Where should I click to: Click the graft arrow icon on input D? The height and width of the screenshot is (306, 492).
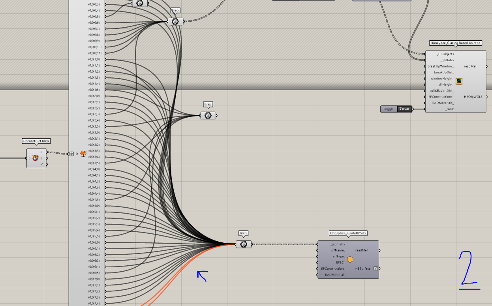(71, 154)
